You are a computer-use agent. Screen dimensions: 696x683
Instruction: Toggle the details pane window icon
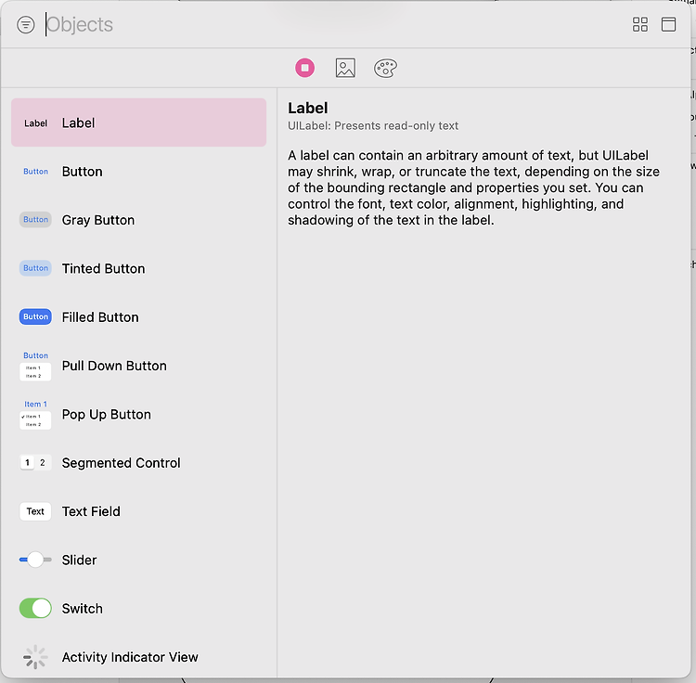(x=668, y=24)
